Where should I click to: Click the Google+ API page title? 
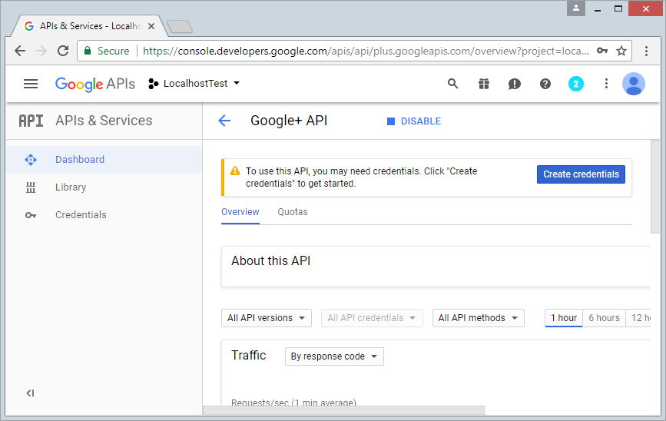point(289,121)
